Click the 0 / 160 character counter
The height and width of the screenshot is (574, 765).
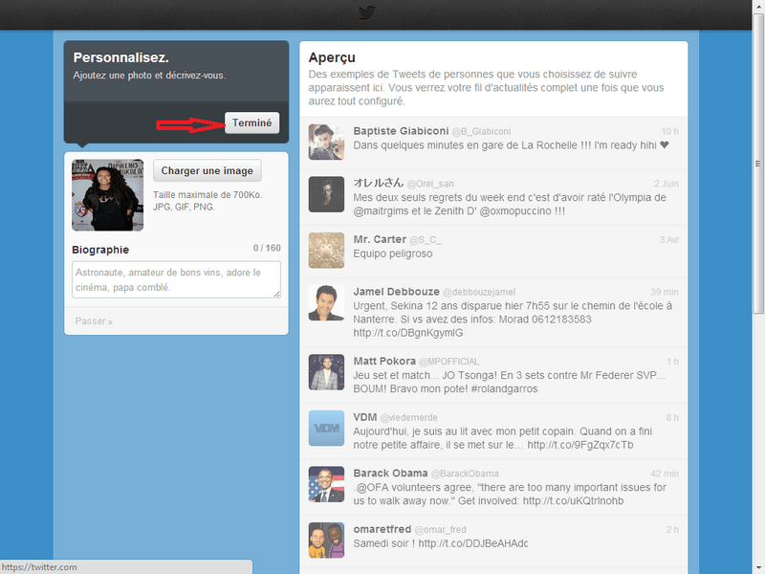point(267,248)
